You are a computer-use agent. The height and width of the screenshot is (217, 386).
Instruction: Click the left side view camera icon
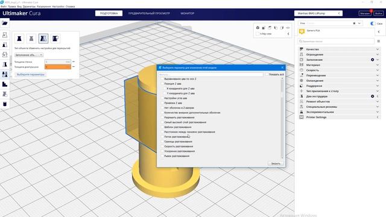[276, 28]
